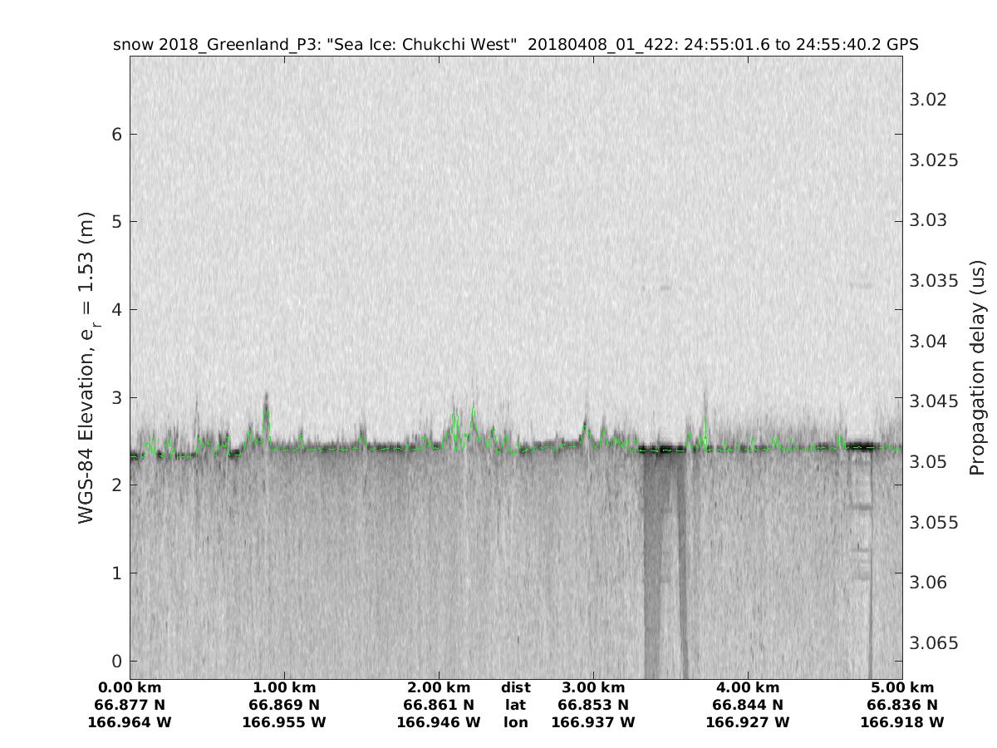Click the 'lon' legend label below axis
This screenshot has width=997, height=748.
[515, 723]
